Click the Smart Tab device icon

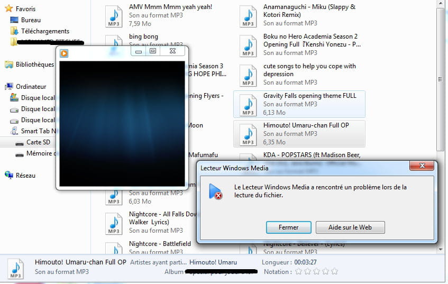[14, 131]
